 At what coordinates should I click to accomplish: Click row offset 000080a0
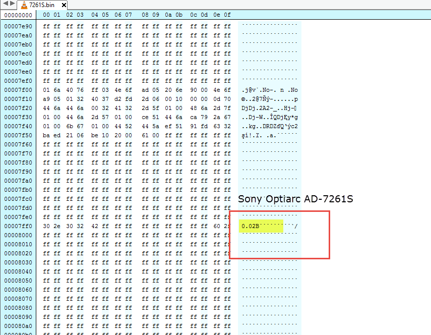tap(18, 326)
